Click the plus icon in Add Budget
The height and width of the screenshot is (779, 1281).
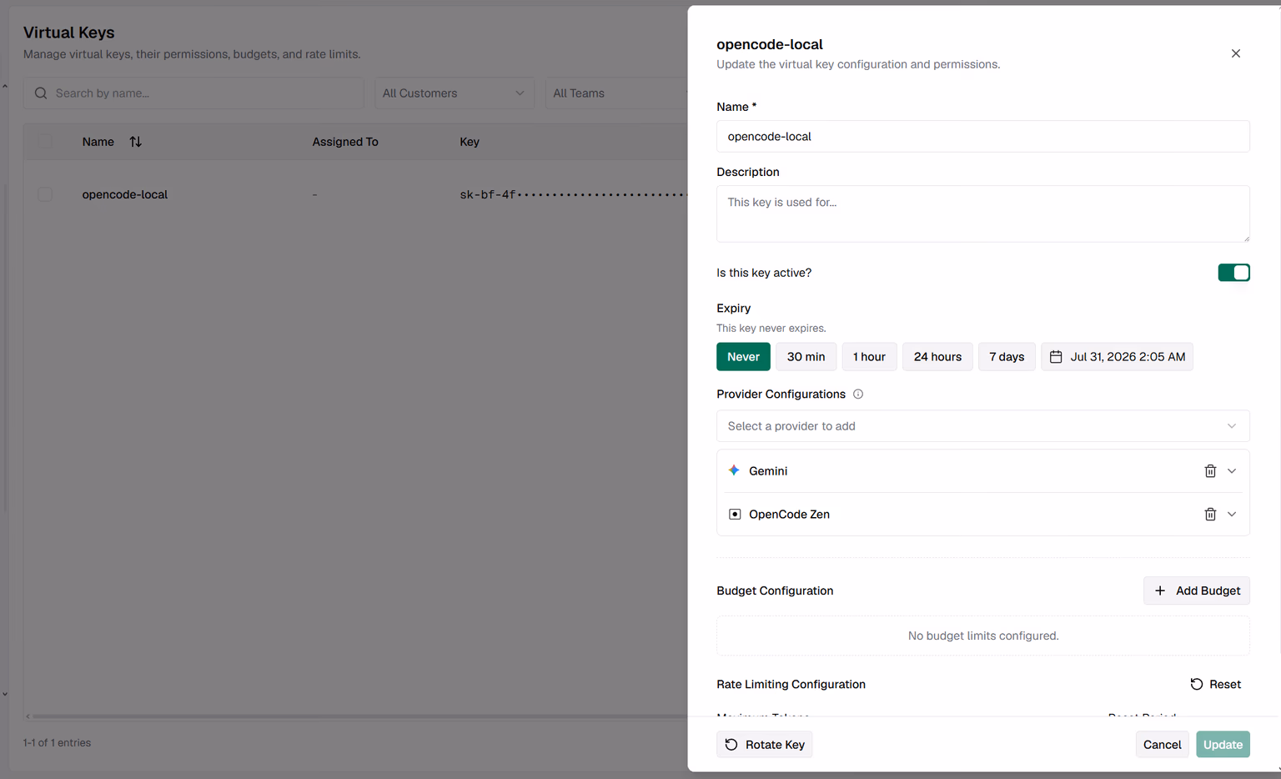point(1160,591)
